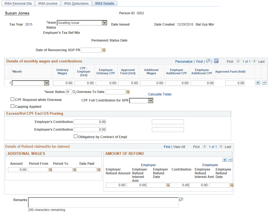This screenshot has height=214, width=271.
Task: Click the Calculate Totals link
Action: click(x=160, y=94)
